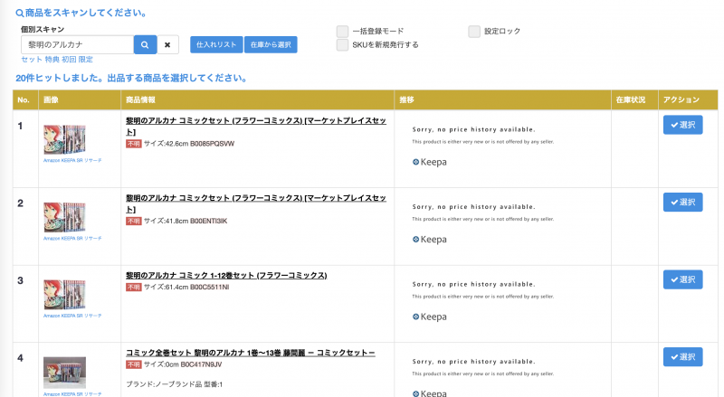Screen dimensions: 724x397
Task: Tick the SKUを新規発行する checkbox
Action: coord(342,45)
